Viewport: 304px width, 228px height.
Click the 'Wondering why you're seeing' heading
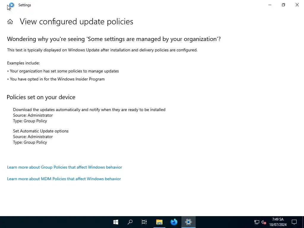[x=114, y=39]
